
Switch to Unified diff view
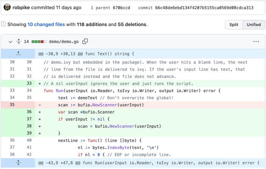[x=254, y=25]
